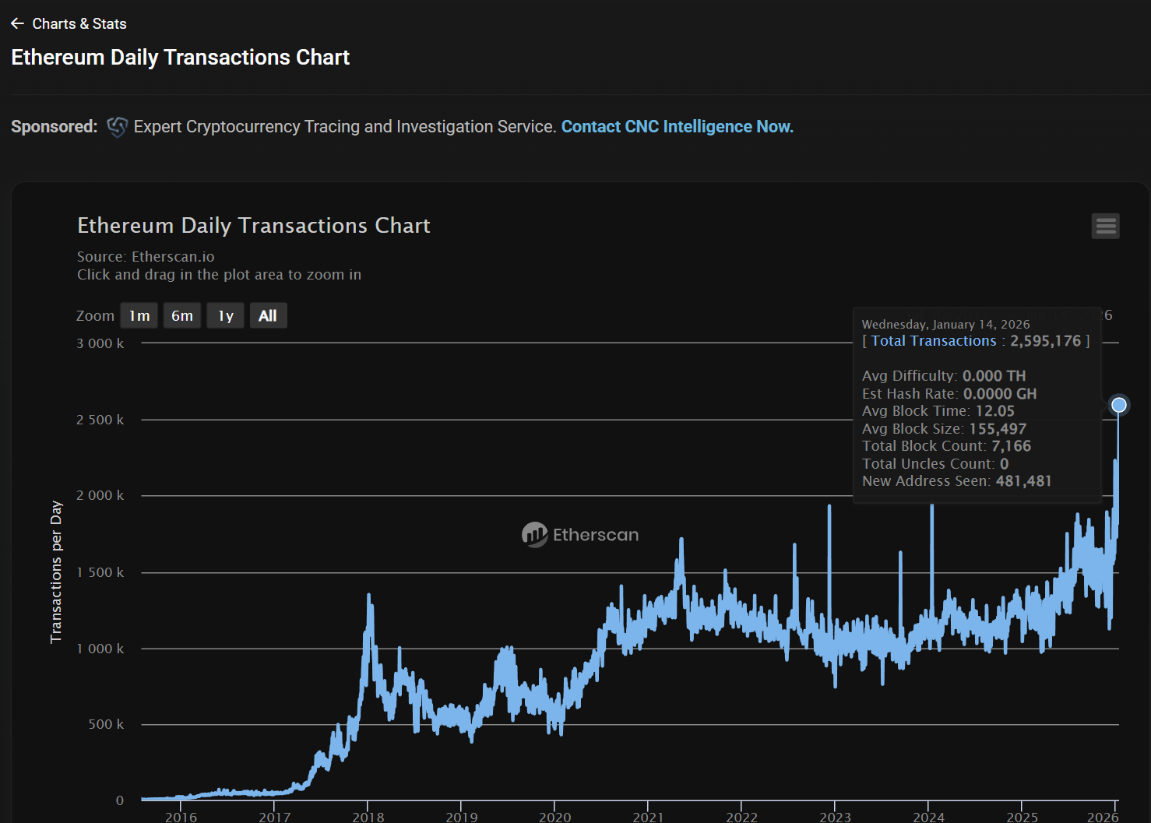Click the 2018 x-axis year label

(368, 816)
